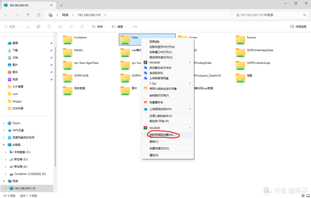Click the Share toolbar icon

[71, 27]
